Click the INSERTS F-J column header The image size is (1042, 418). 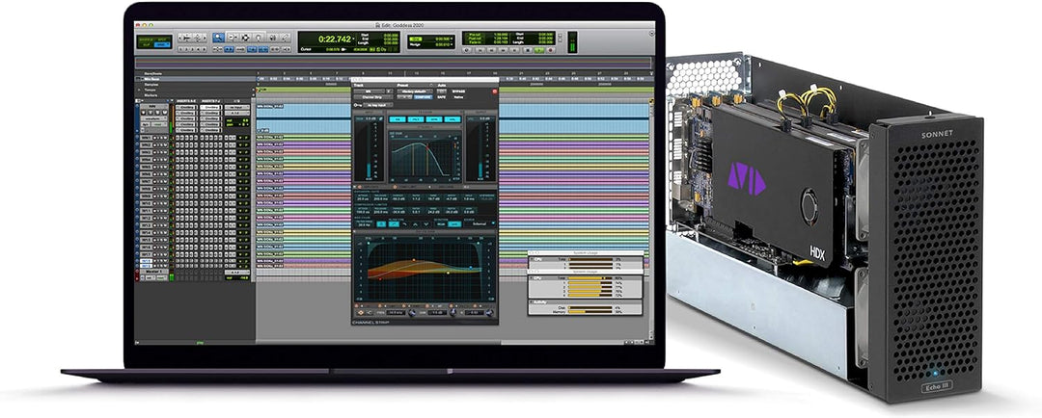[210, 101]
